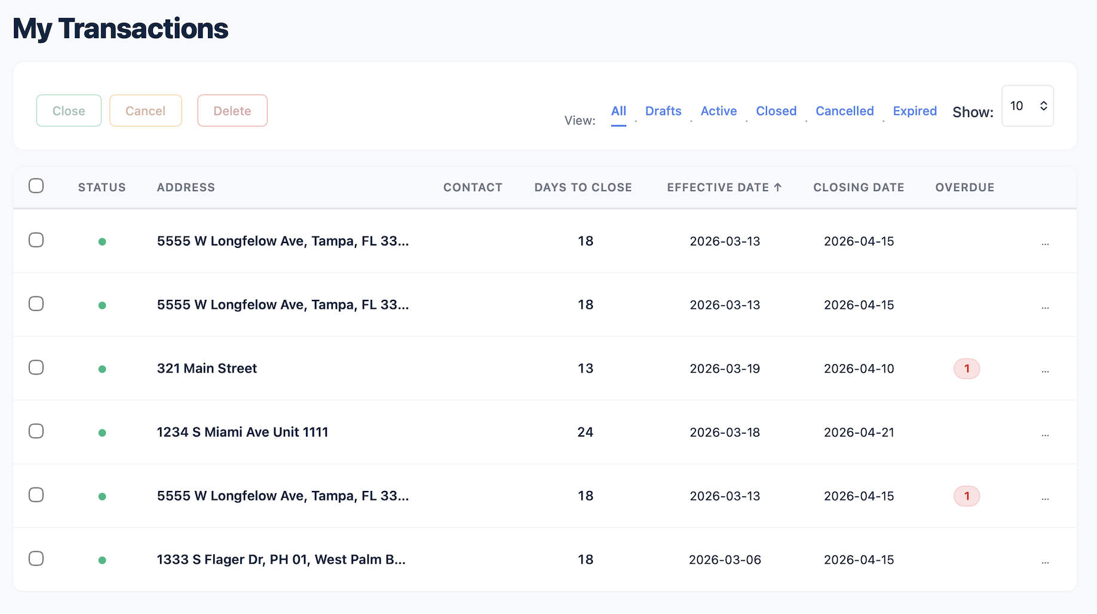The width and height of the screenshot is (1097, 614).
Task: Open the Show rows-per-page dropdown
Action: pyautogui.click(x=1027, y=106)
